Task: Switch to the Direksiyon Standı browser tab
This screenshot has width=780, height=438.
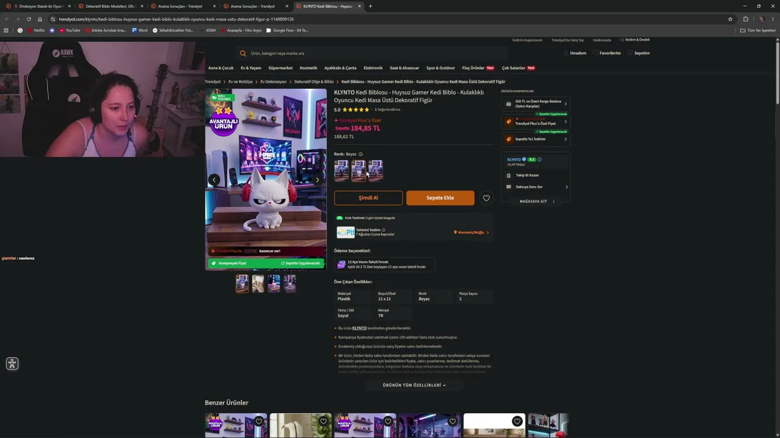Action: point(40,6)
